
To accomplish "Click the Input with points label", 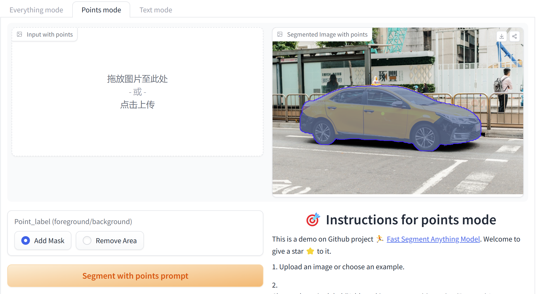I will [x=50, y=34].
